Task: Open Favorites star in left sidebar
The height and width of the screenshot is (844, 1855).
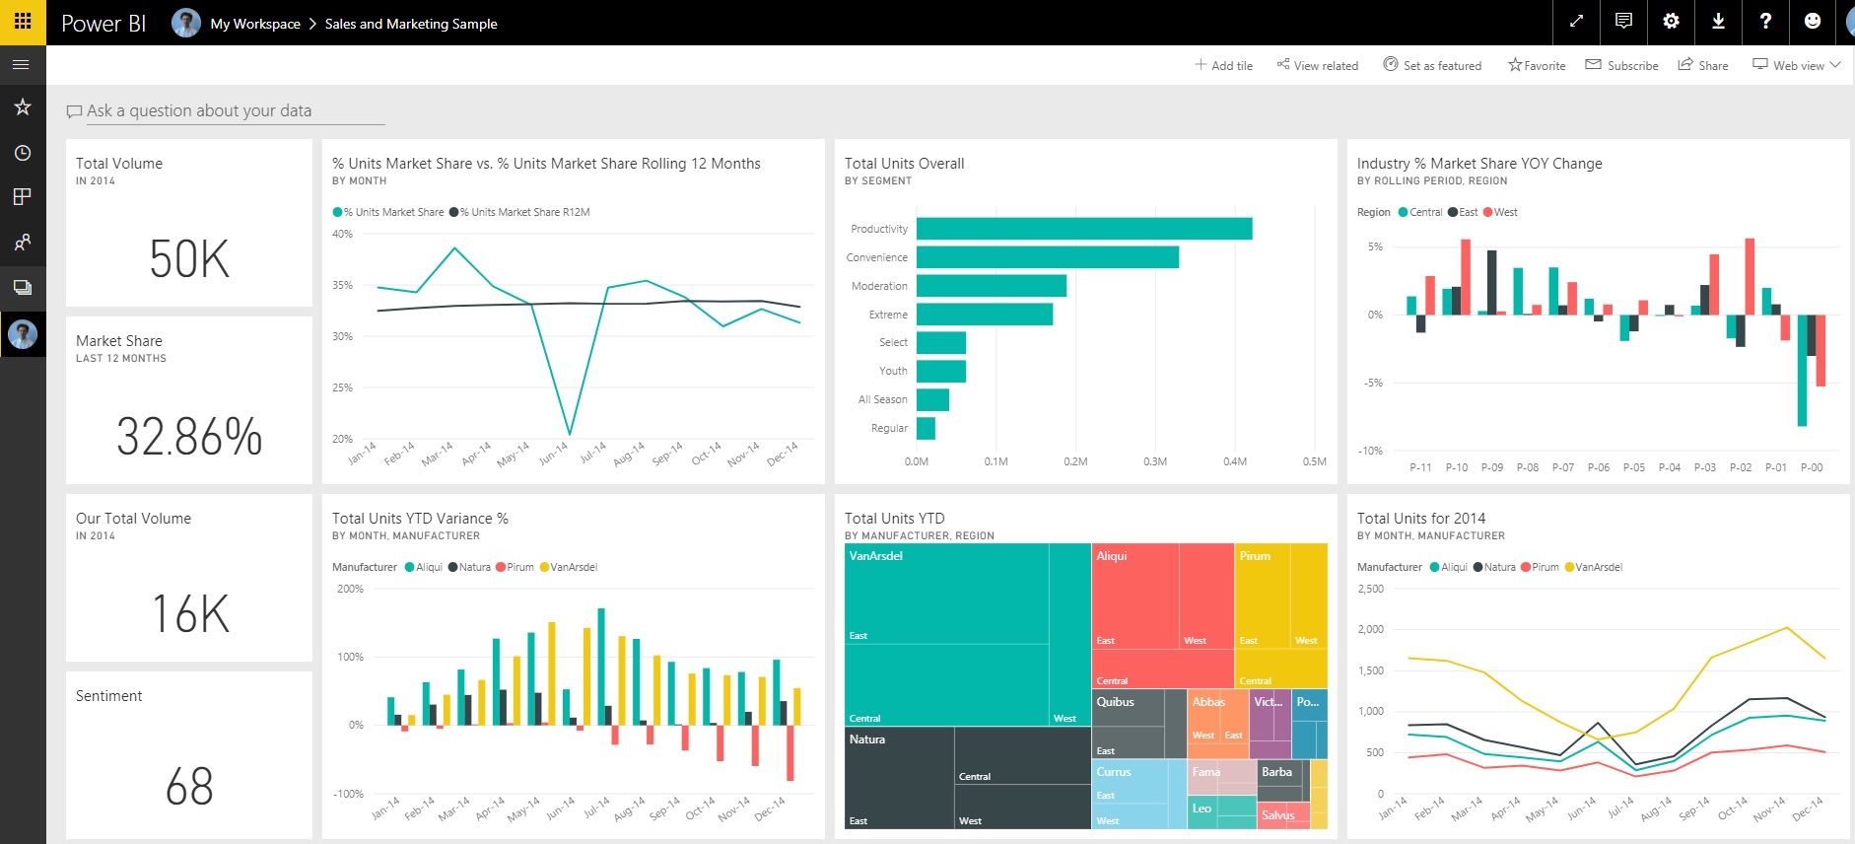Action: click(22, 106)
